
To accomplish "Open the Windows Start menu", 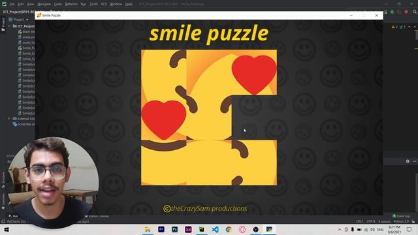I will (x=7, y=229).
